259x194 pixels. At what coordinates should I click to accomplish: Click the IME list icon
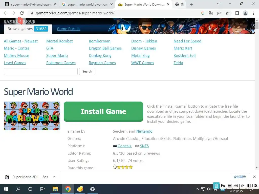(229, 186)
